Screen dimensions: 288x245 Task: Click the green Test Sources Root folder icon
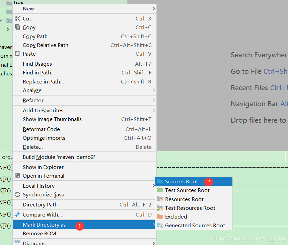click(160, 190)
